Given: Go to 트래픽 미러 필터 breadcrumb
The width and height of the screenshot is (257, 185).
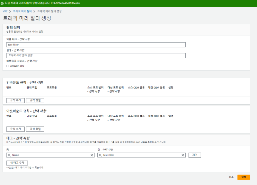Looking at the screenshot, I should click(x=22, y=11).
